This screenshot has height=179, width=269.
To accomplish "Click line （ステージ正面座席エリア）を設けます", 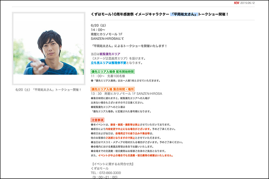I will (x=118, y=59).
